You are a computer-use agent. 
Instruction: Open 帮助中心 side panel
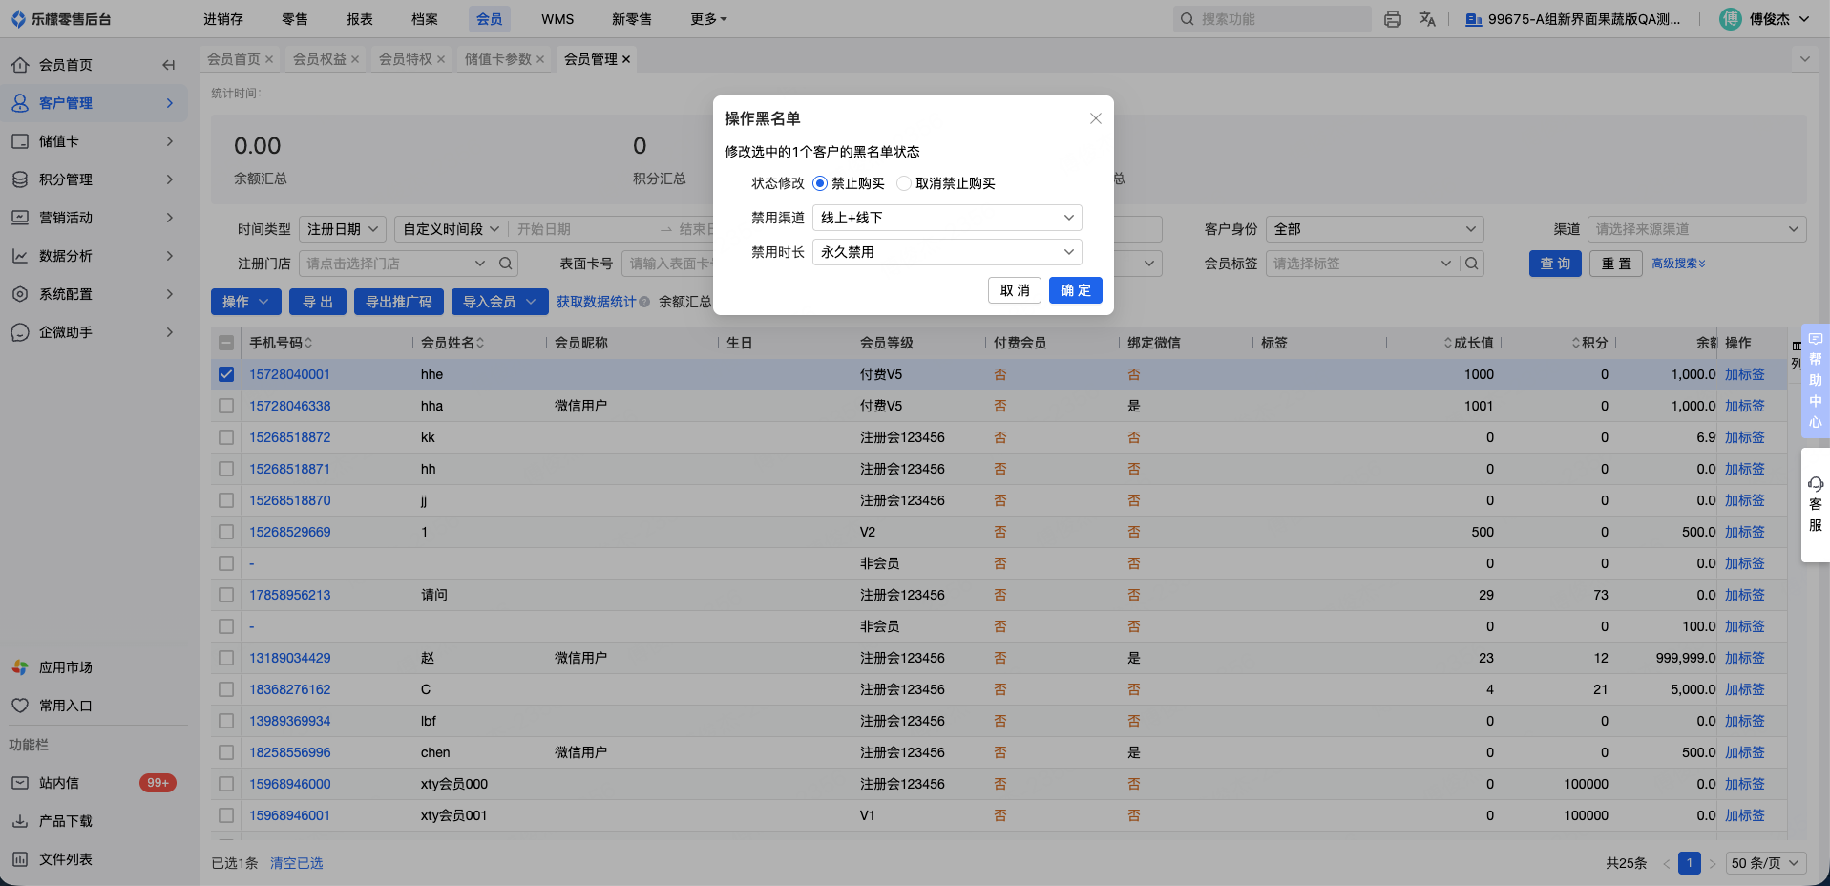[1816, 381]
